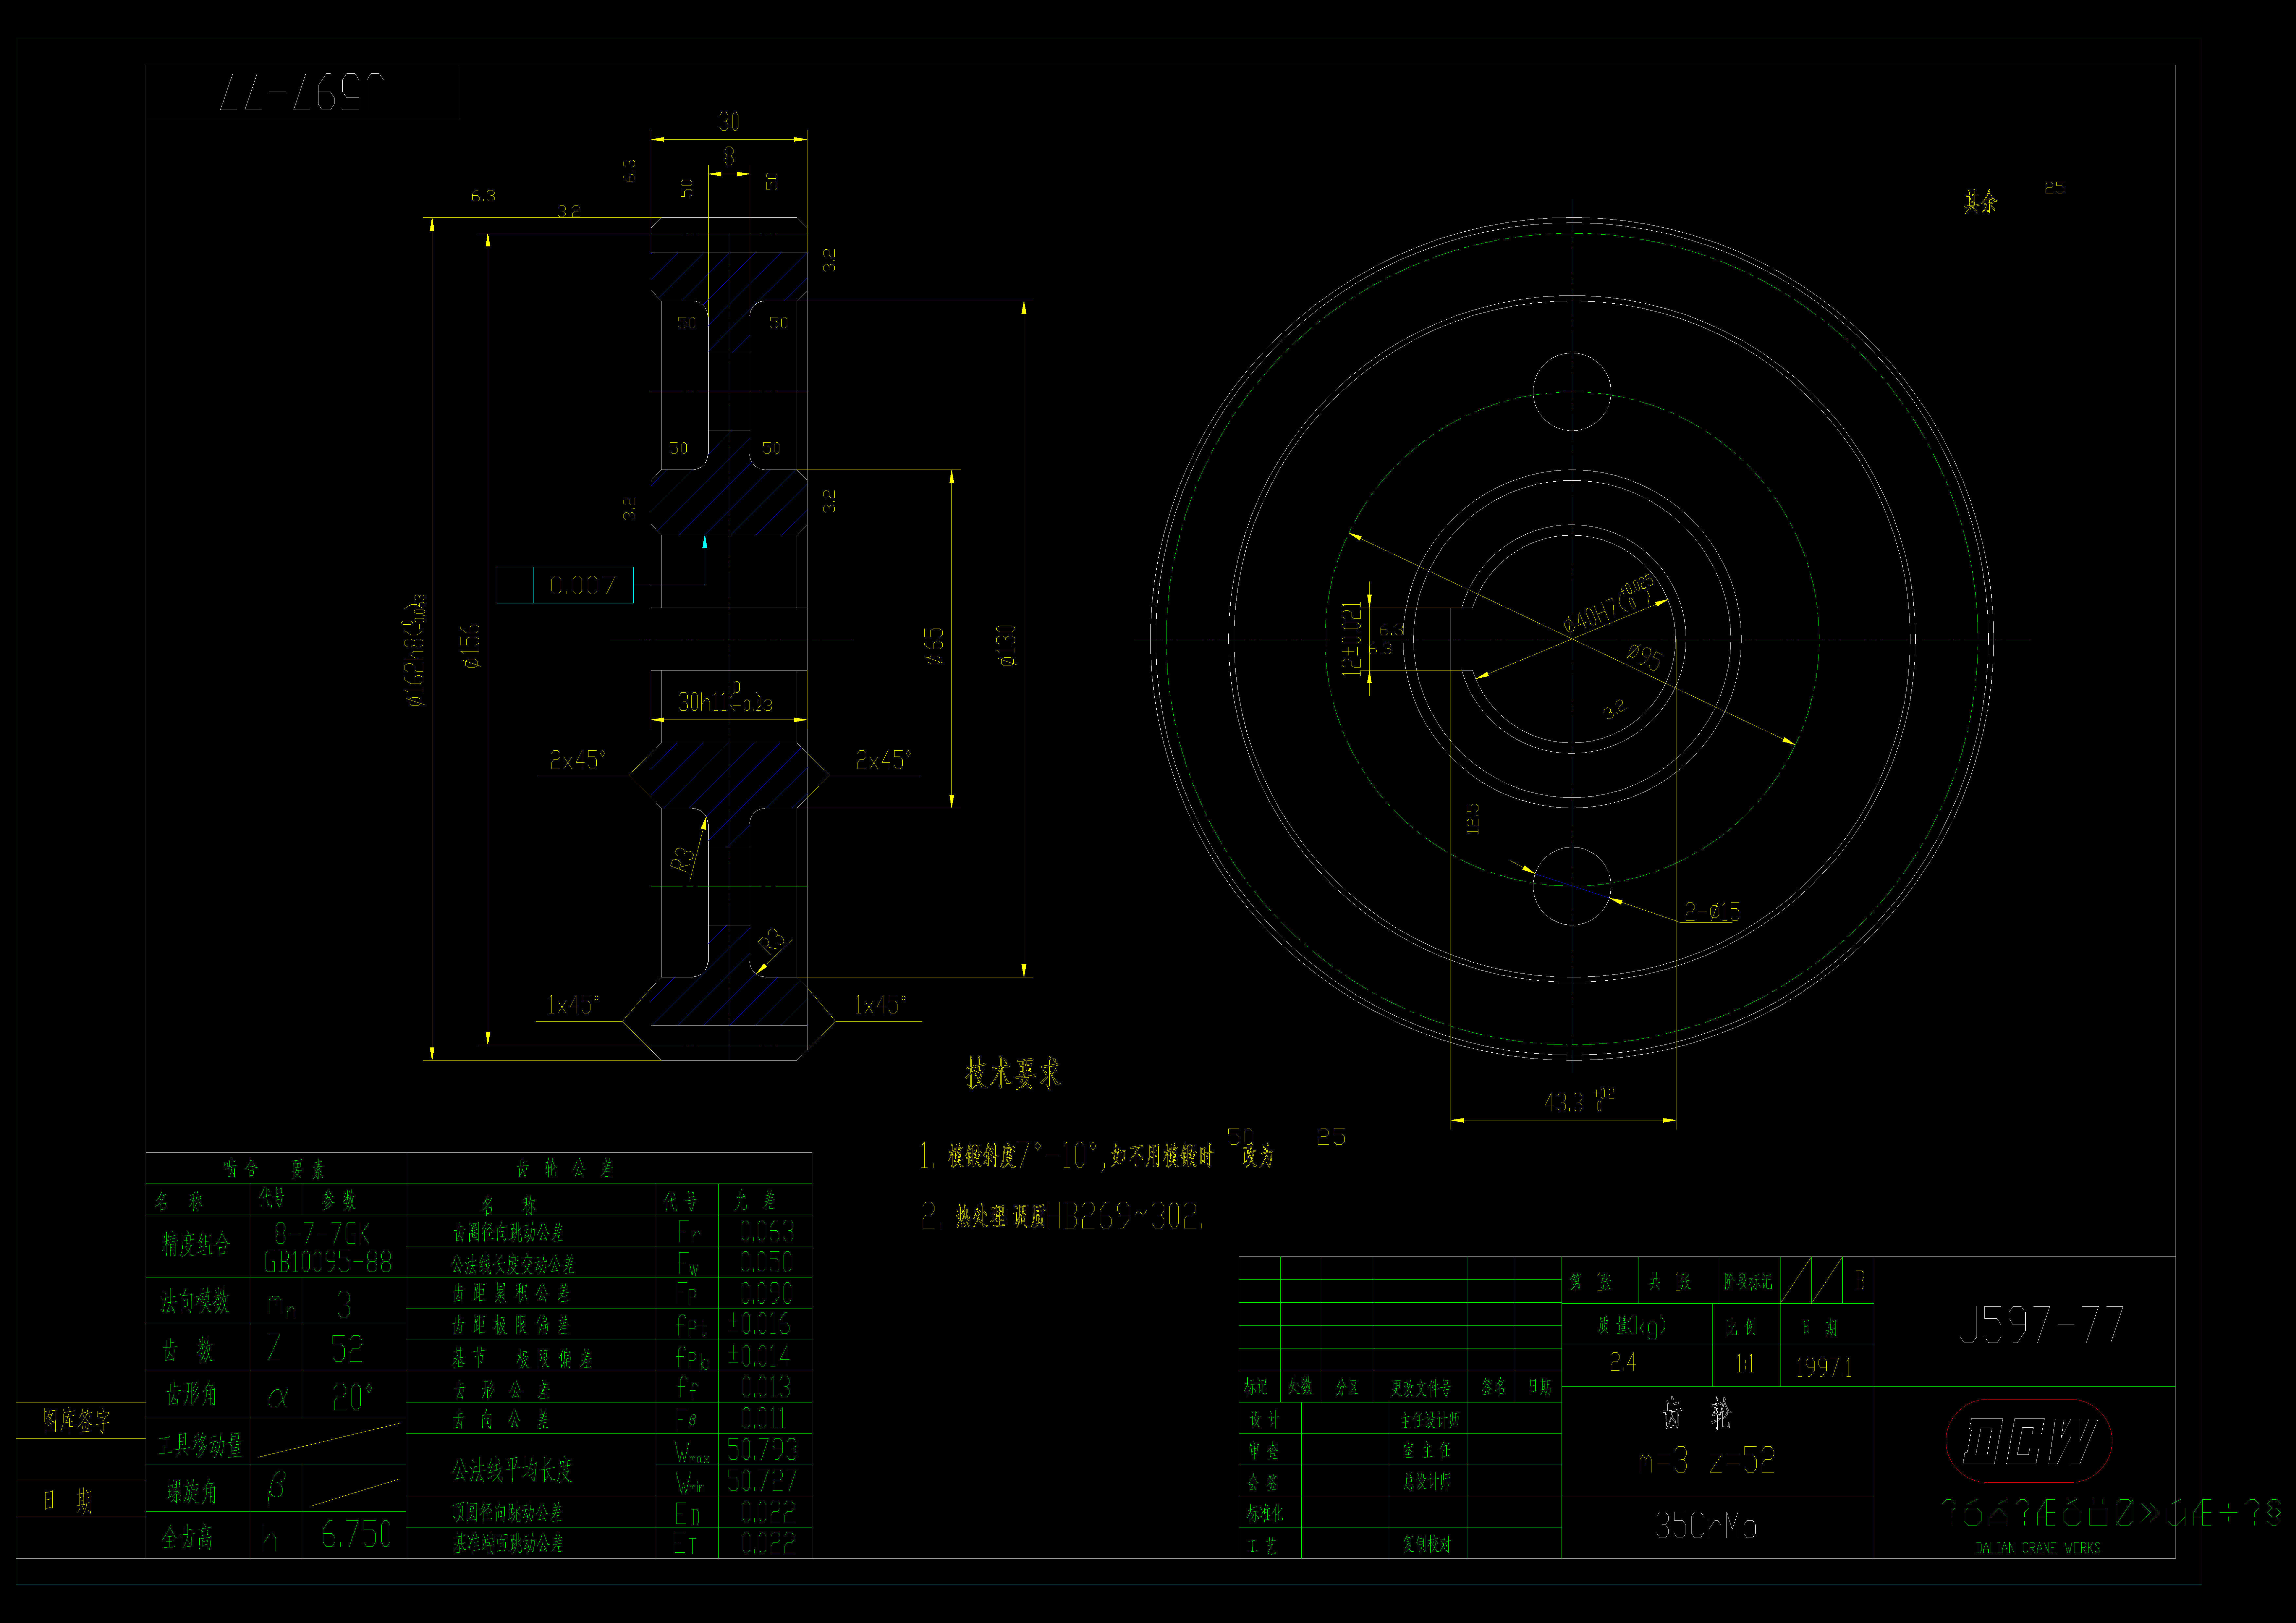Select the 法向模数 row label
Image resolution: width=2296 pixels, height=1623 pixels.
pyautogui.click(x=195, y=1301)
